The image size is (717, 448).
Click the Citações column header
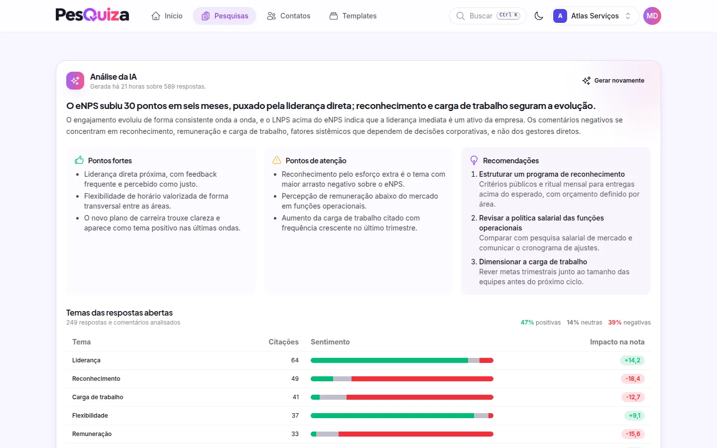pos(284,342)
